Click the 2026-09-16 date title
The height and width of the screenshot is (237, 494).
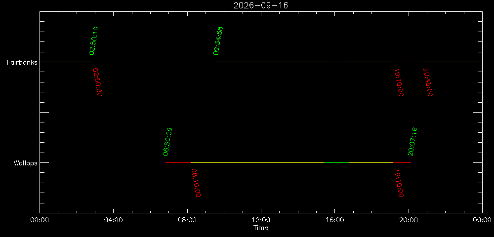pyautogui.click(x=261, y=5)
